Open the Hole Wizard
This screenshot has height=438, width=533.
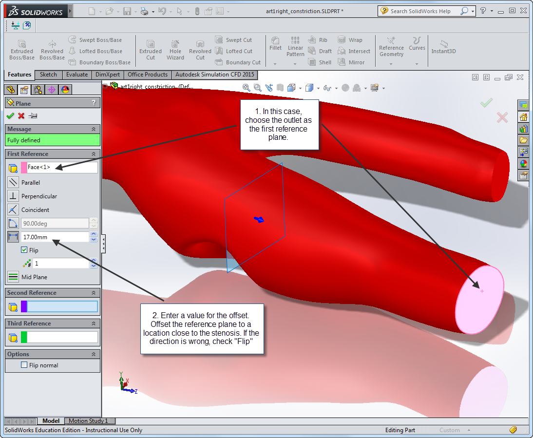click(175, 50)
